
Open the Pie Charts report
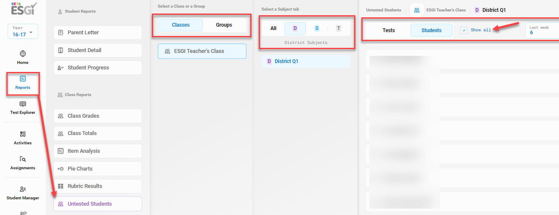pyautogui.click(x=98, y=168)
